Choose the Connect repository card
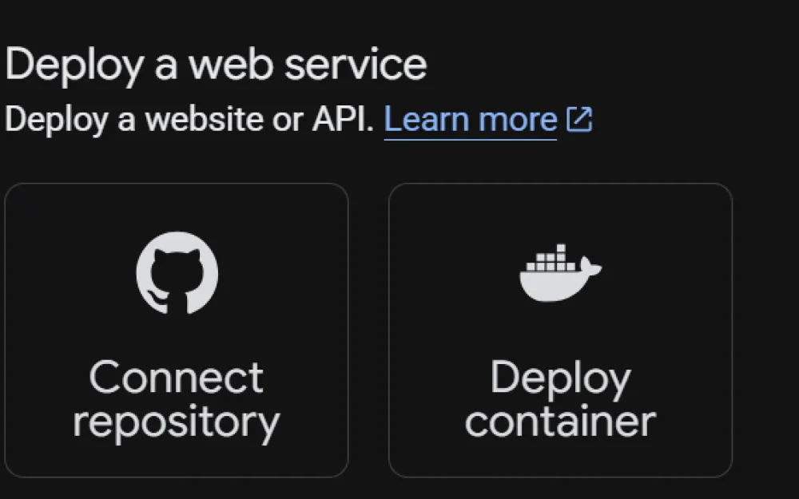 pyautogui.click(x=177, y=330)
